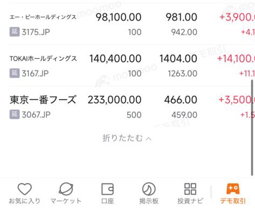
Task: Open the 口座 wallet icon
Action: click(x=107, y=189)
